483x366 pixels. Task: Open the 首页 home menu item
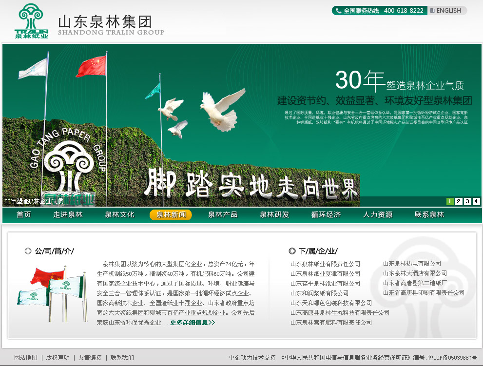coord(24,215)
